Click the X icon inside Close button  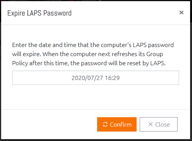[151, 124]
